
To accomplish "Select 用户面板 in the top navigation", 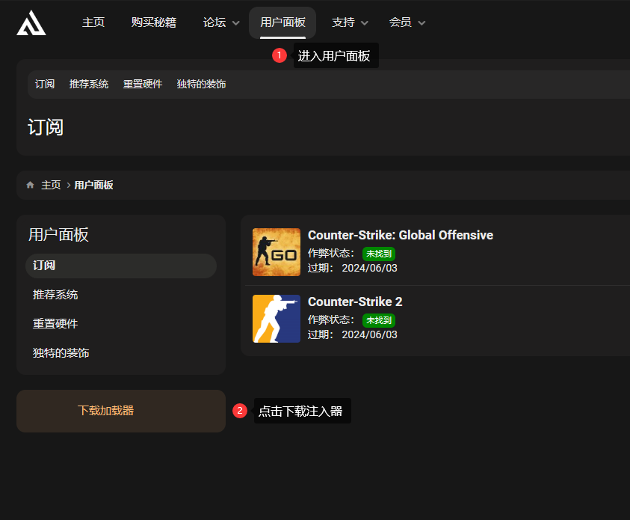I will 282,22.
